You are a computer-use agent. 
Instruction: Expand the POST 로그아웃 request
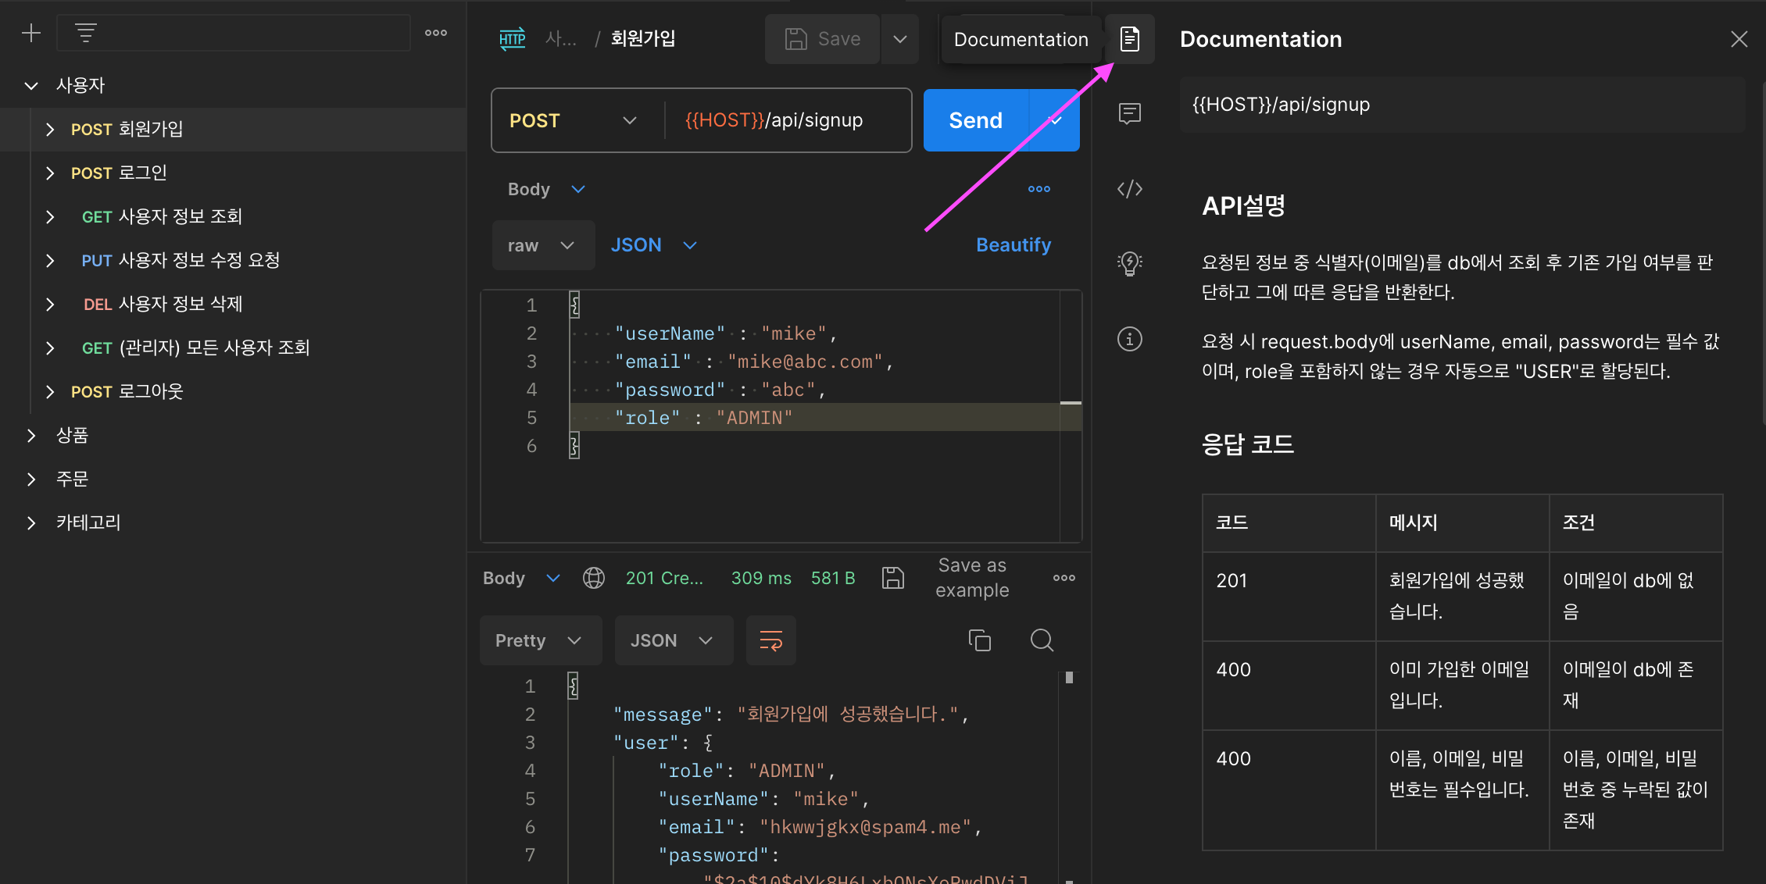pos(50,391)
